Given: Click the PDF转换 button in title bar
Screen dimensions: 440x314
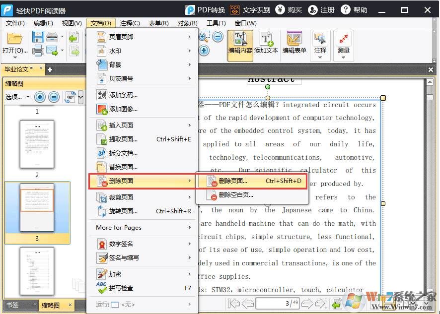Looking at the screenshot, I should pos(205,10).
